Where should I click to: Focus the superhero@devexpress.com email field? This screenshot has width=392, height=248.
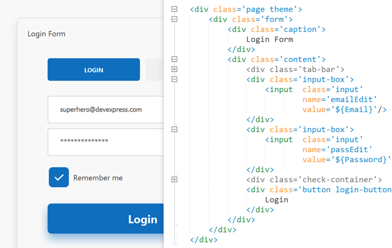tap(105, 110)
